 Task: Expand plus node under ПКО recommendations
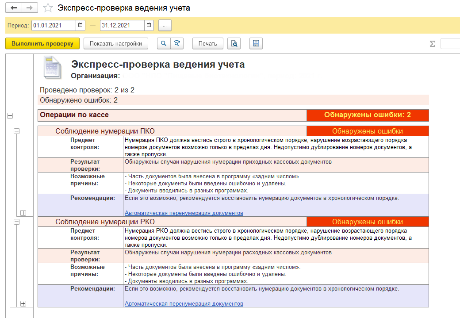coord(23,213)
